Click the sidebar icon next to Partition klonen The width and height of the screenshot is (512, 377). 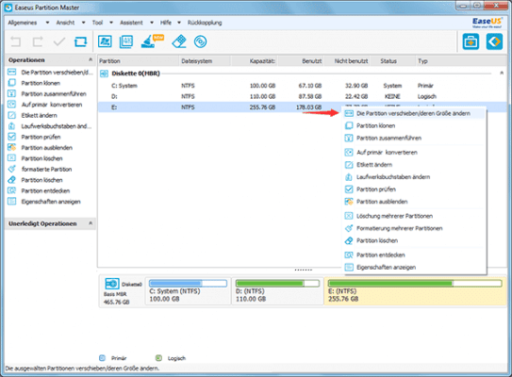tap(11, 83)
